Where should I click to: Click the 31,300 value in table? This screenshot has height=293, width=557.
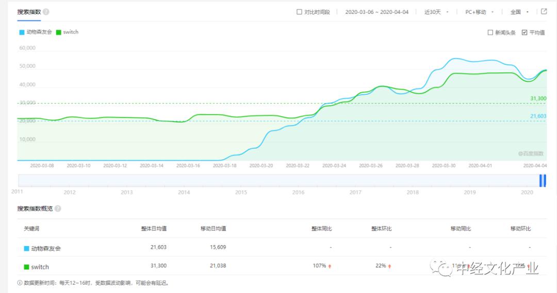(x=158, y=266)
